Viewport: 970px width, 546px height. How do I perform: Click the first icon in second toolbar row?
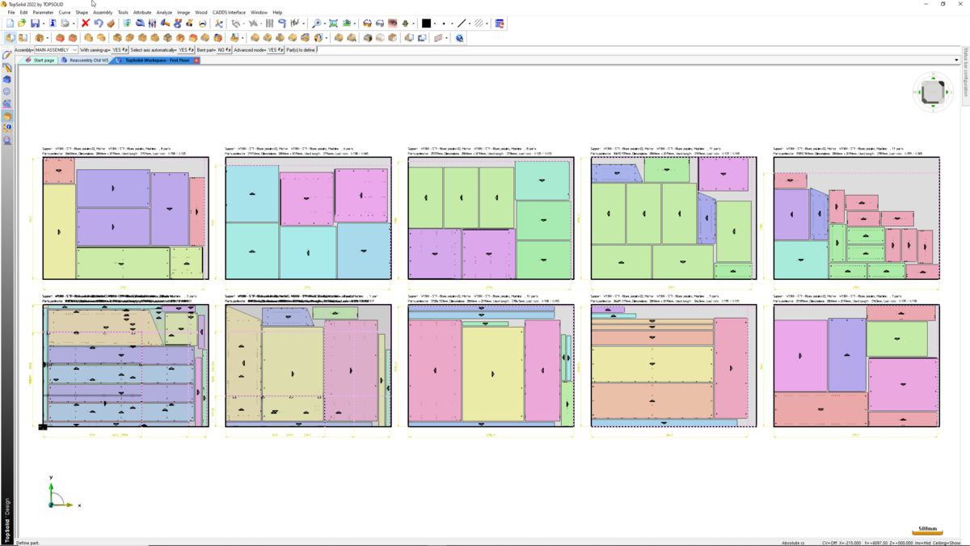10,38
